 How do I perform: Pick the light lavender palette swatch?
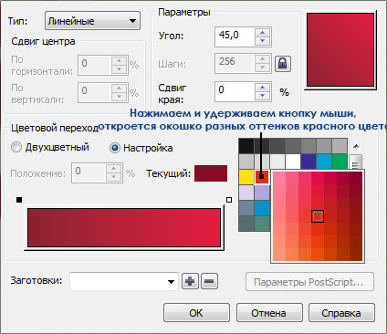click(246, 193)
